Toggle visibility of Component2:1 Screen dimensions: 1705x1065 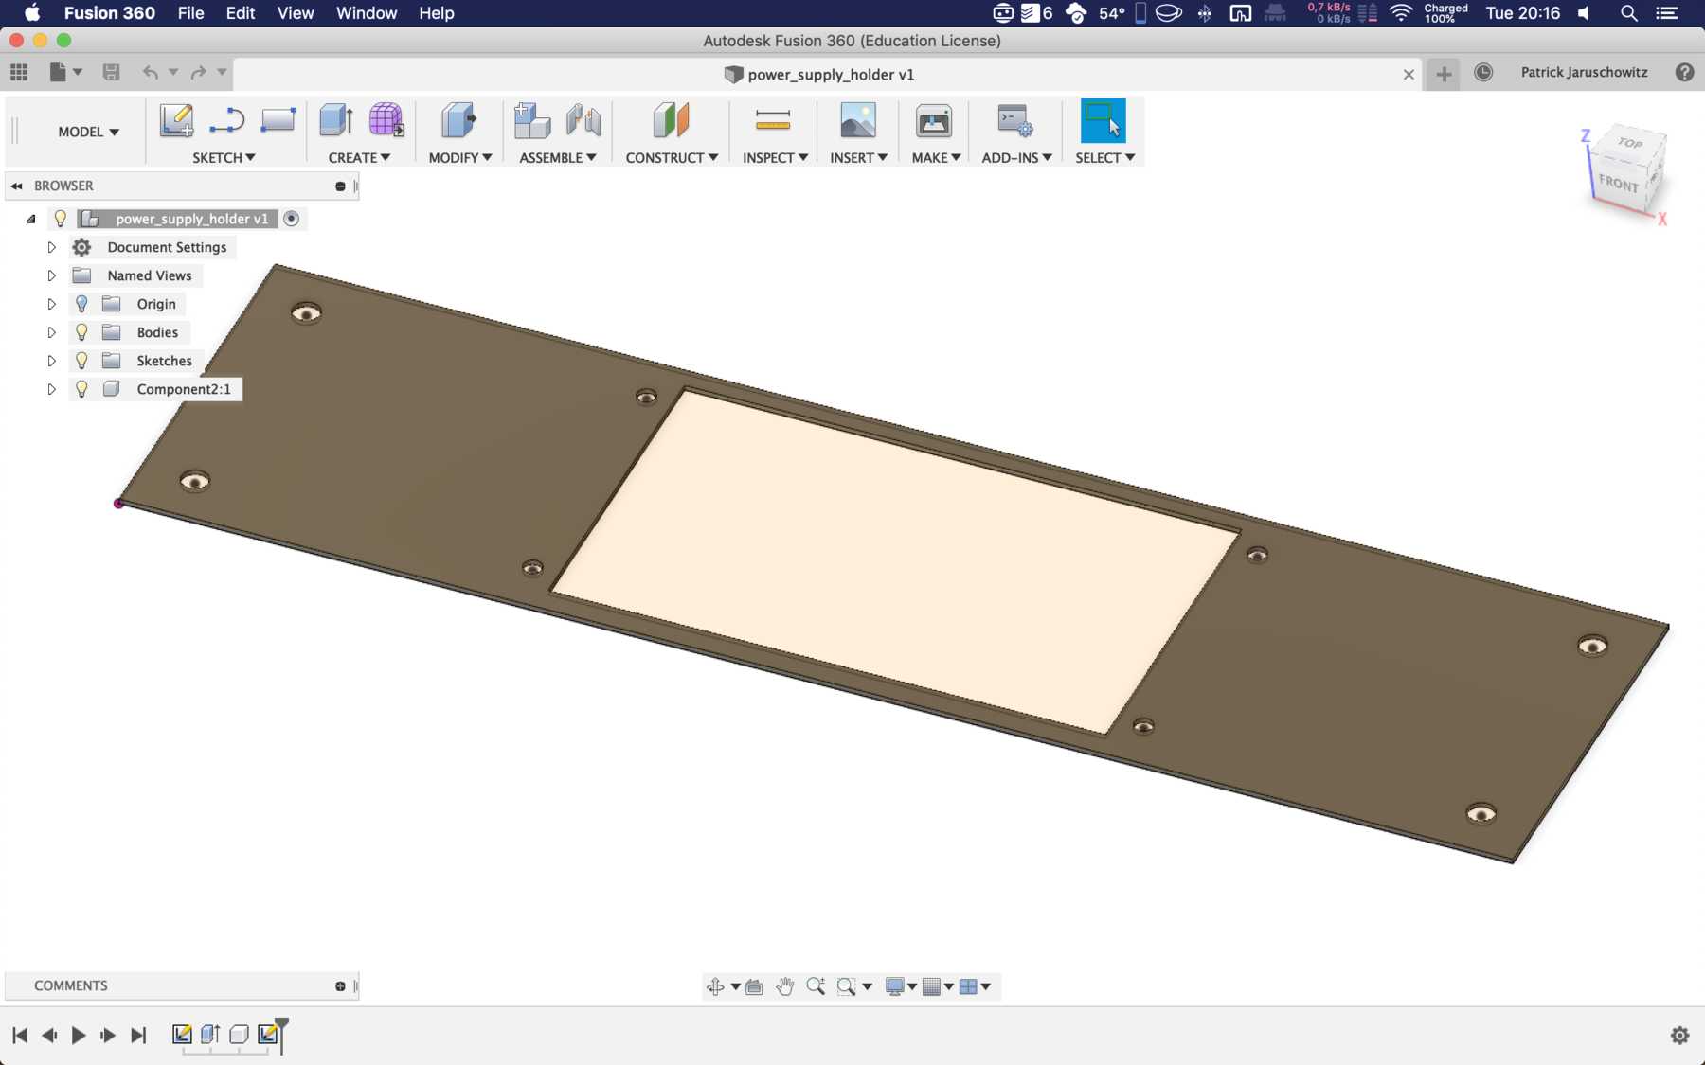(81, 389)
